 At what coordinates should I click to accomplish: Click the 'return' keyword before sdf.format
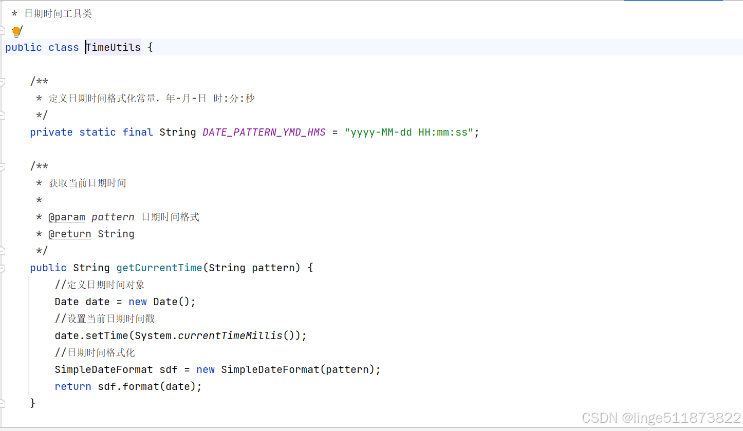(73, 386)
